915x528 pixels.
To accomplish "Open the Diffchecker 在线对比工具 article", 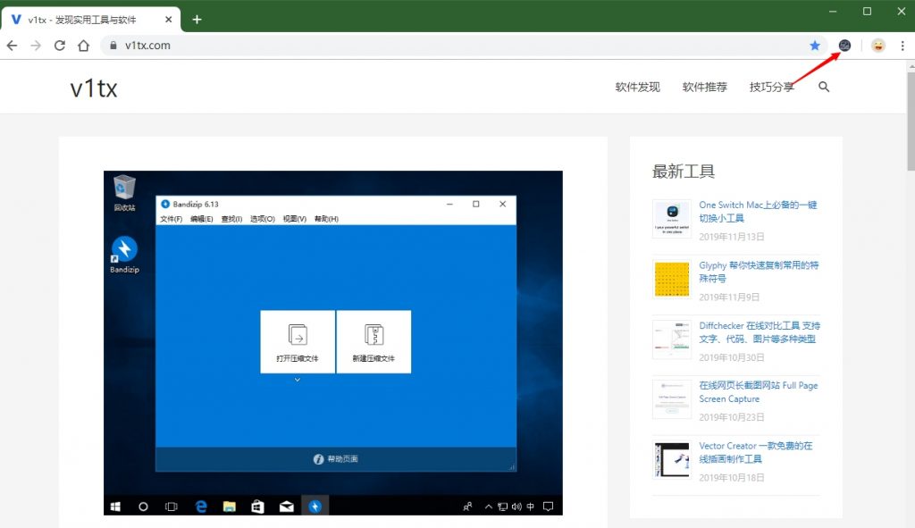I will point(760,332).
